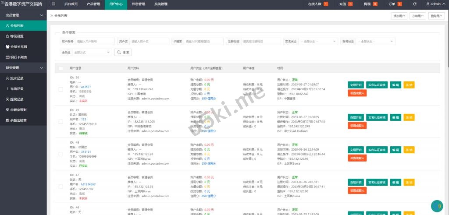Check the select-all checkbox in table header
The height and width of the screenshot is (215, 449).
click(61, 68)
